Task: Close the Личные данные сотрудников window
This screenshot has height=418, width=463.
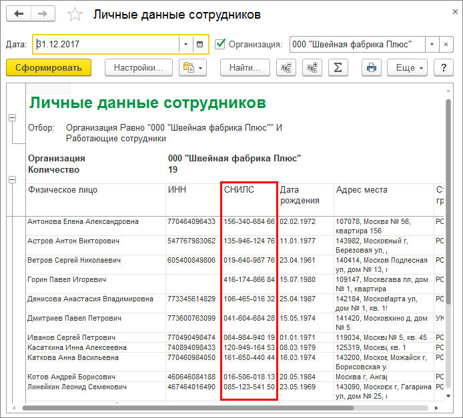Action: pyautogui.click(x=455, y=12)
